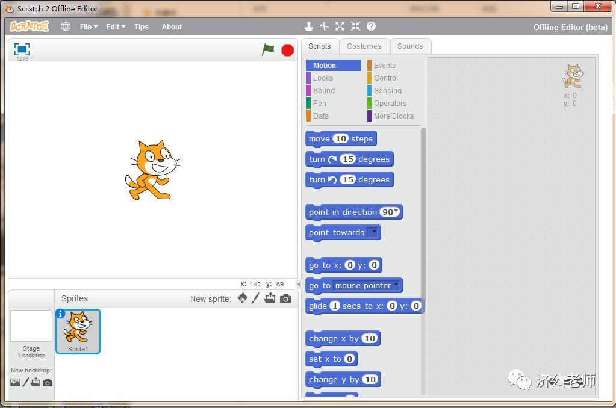This screenshot has height=408, width=616.
Task: Select the Duplicate stamp tool
Action: pos(309,26)
